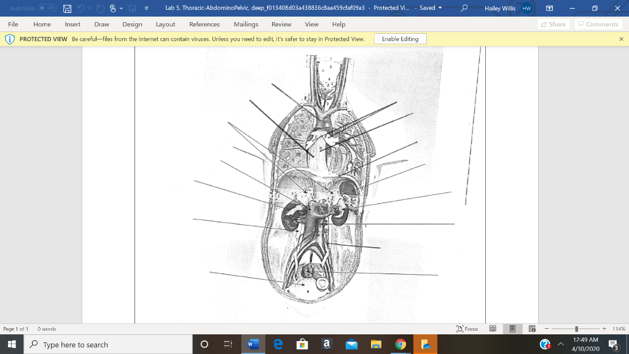The image size is (629, 354).
Task: Open the Mailings ribbon tab
Action: click(x=246, y=25)
